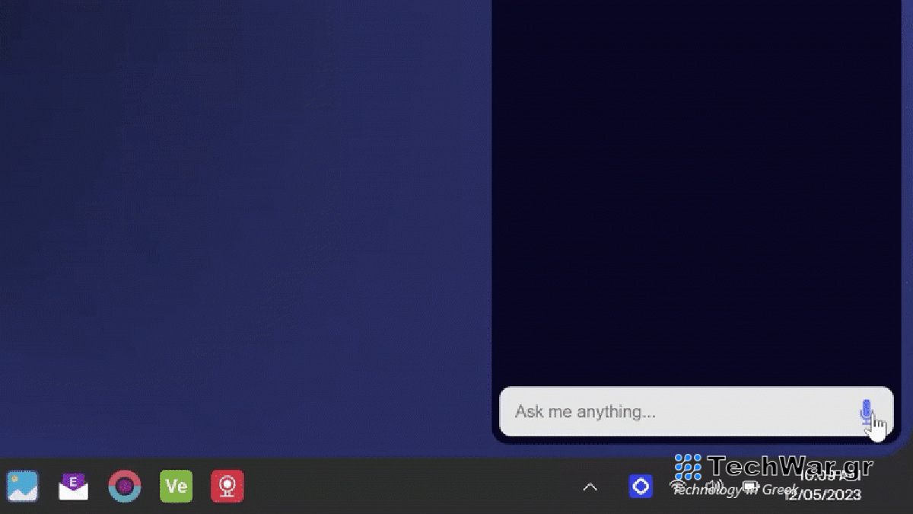Open Copilot via the blue taskbar icon
The image size is (913, 514).
tap(641, 485)
